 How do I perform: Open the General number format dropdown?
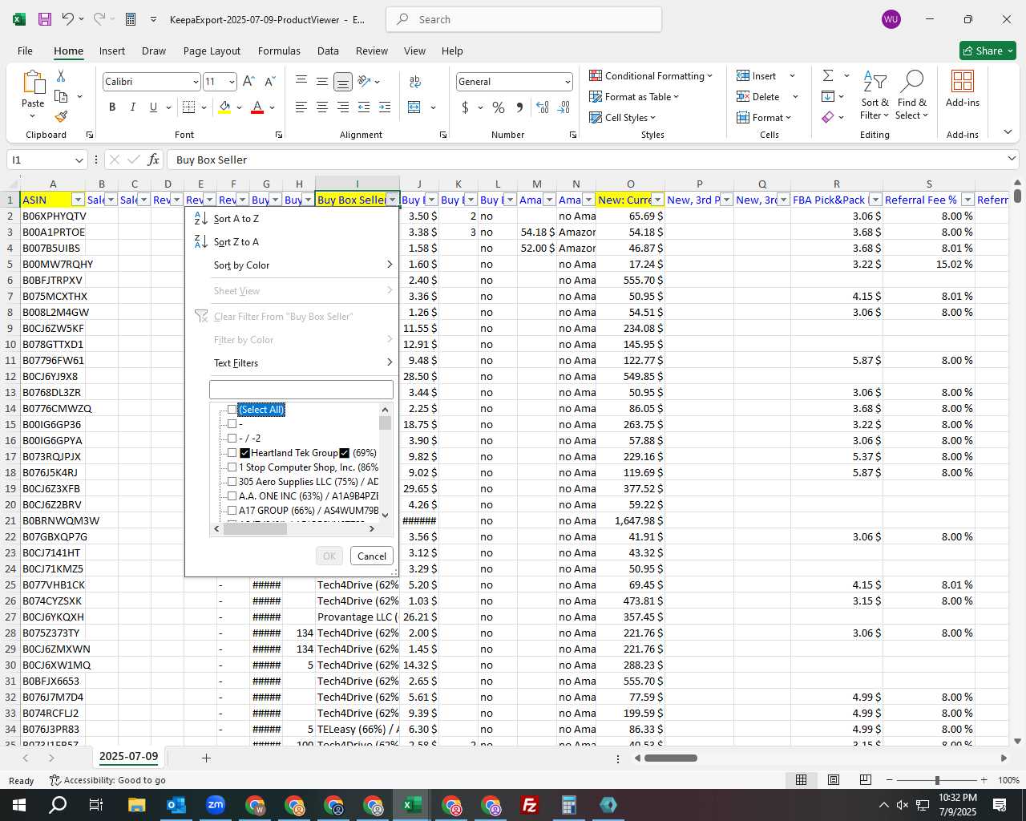pos(568,82)
